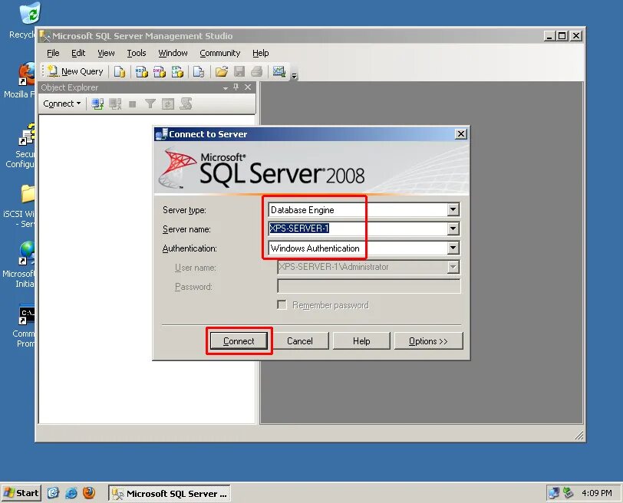Click the main window resize grip corner
This screenshot has width=623, height=503.
[x=579, y=436]
